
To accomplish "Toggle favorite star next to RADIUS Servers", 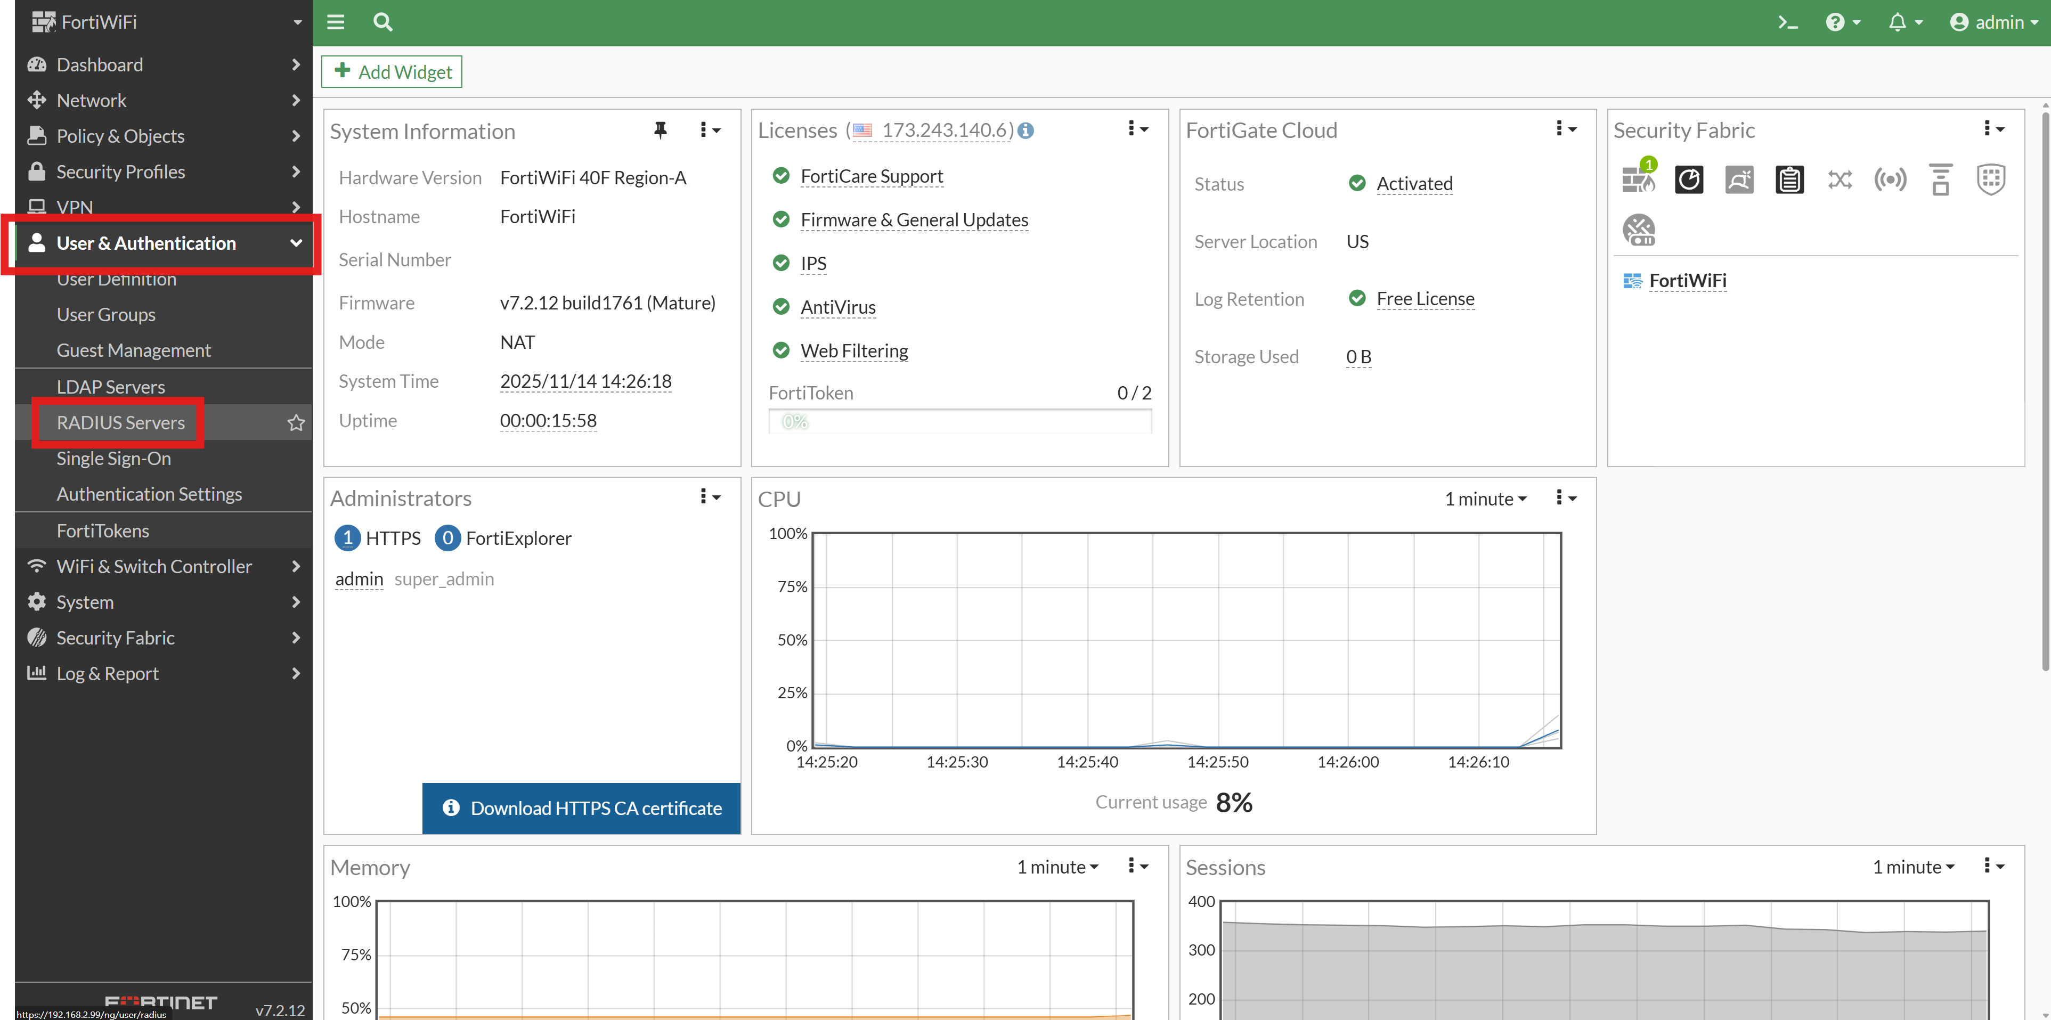I will (296, 422).
